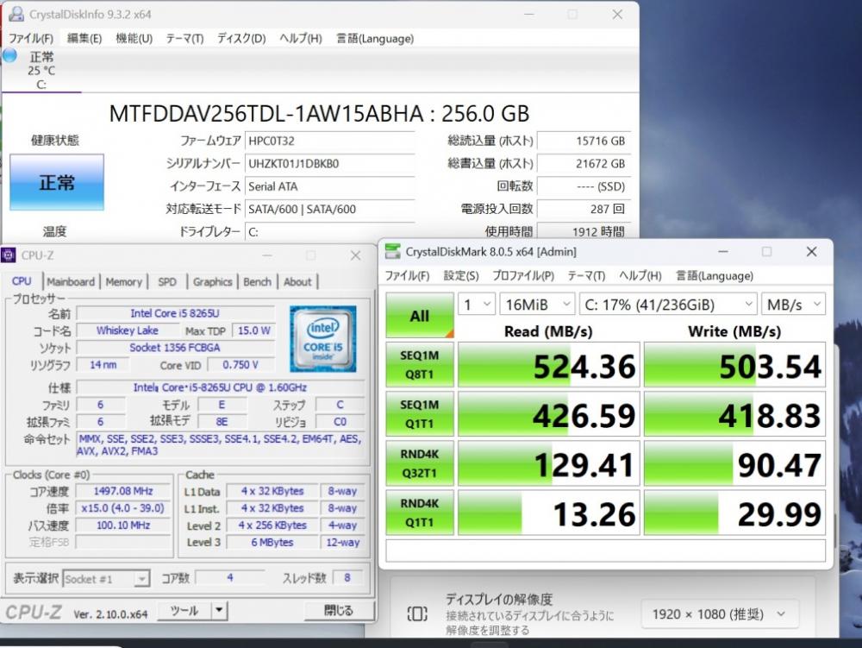
Task: Run all benchmarks with the All button
Action: click(x=420, y=315)
